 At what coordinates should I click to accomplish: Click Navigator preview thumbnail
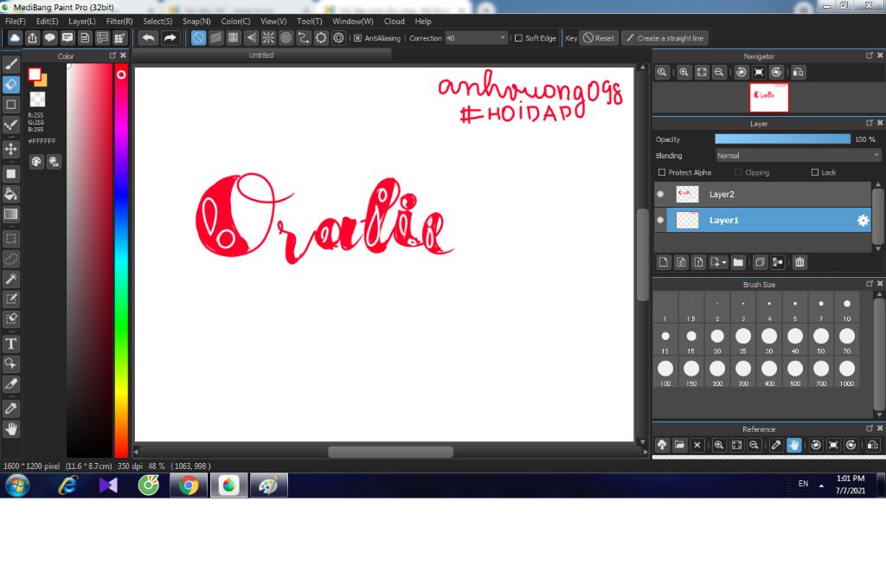click(x=768, y=97)
